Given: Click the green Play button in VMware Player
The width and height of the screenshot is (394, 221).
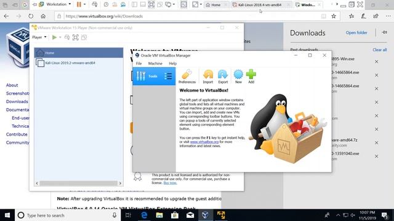Looking at the screenshot, I should click(54, 37).
